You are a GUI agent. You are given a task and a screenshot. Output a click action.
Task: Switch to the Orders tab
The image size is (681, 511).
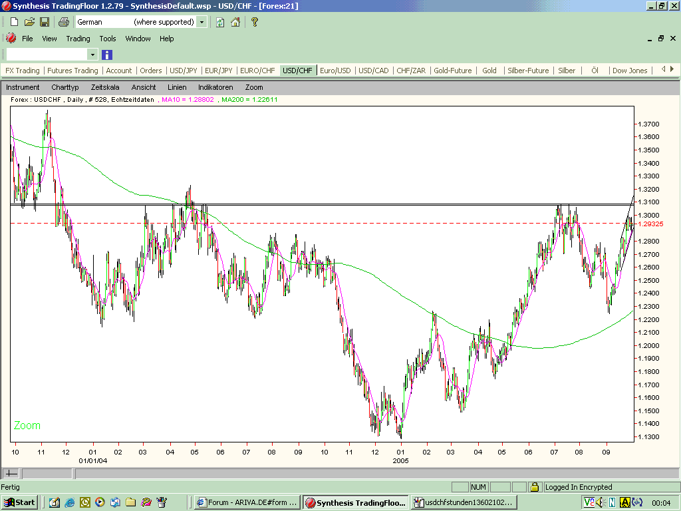coord(151,71)
